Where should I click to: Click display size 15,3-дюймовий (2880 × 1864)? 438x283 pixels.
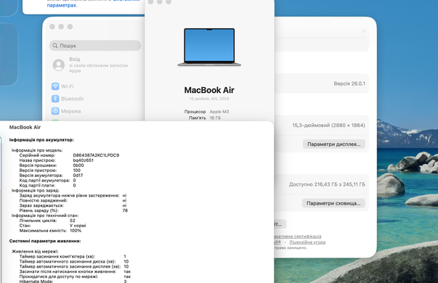[328, 126]
